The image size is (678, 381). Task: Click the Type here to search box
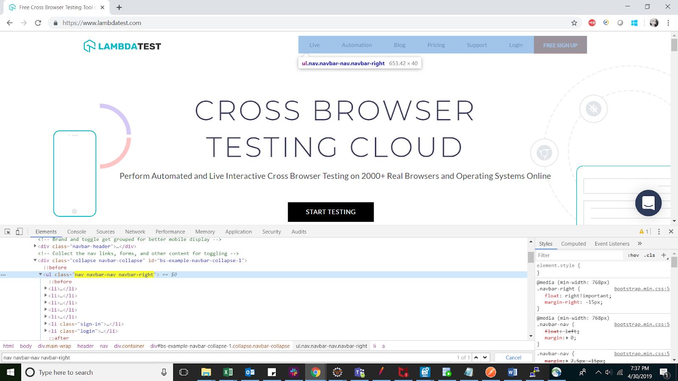coord(97,372)
